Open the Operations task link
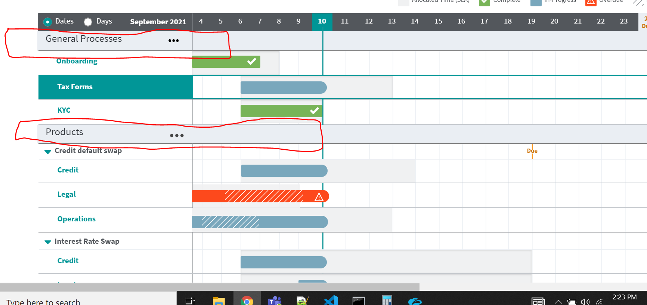 pos(77,219)
